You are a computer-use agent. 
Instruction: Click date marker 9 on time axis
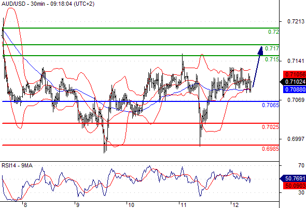tap(78, 205)
